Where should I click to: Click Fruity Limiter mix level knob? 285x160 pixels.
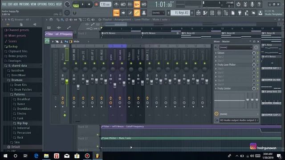(x=254, y=88)
